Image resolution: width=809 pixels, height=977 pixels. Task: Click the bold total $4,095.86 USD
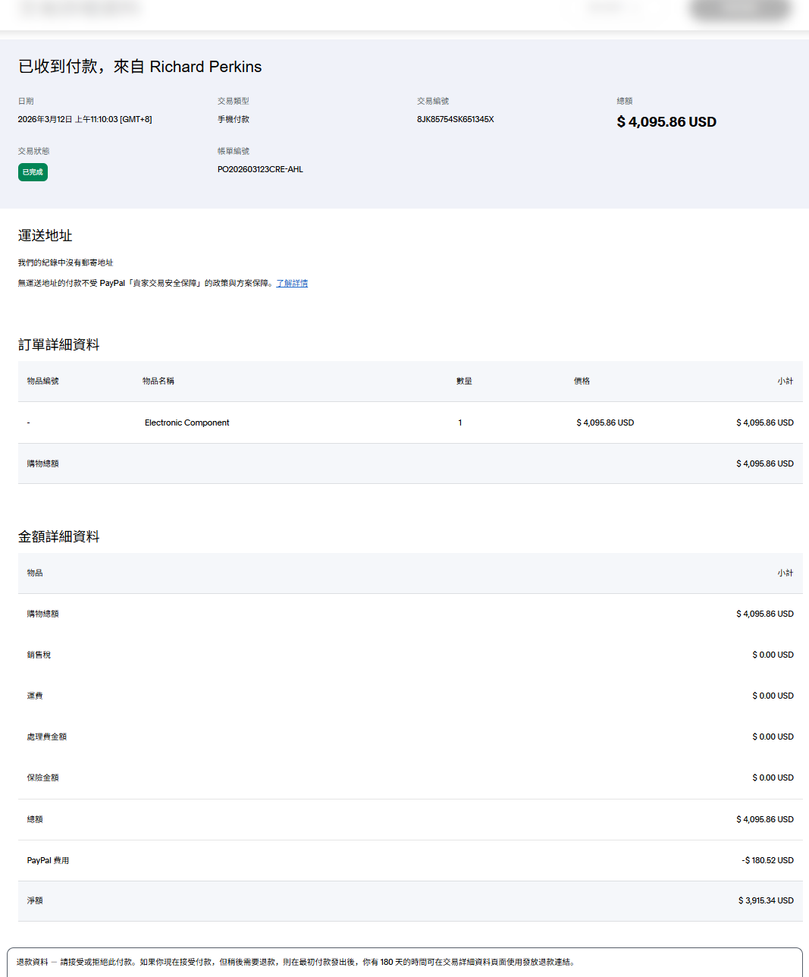pyautogui.click(x=666, y=122)
